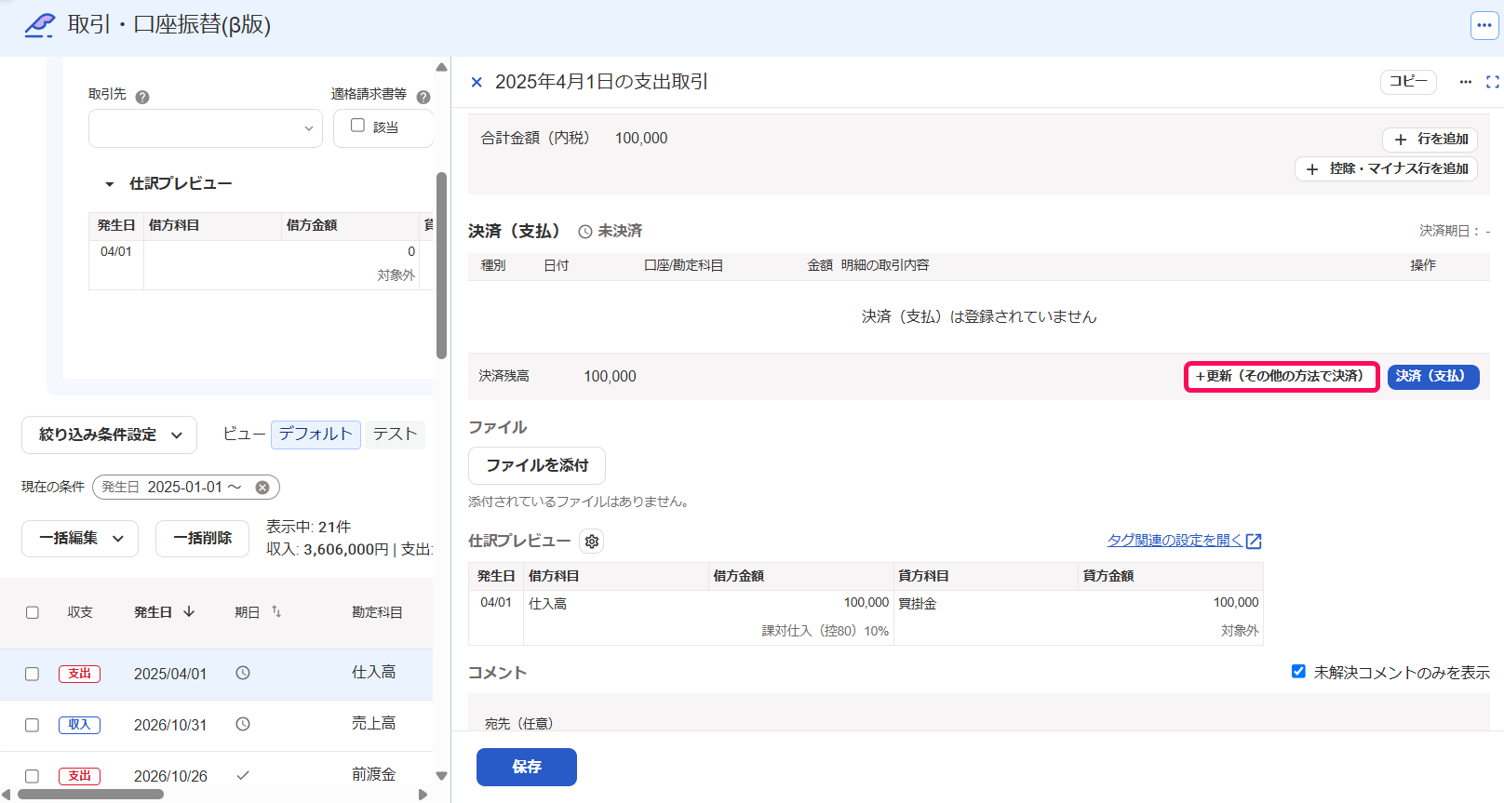
Task: Select checkbox for 2026/10/31 売上高 row
Action: 33,725
